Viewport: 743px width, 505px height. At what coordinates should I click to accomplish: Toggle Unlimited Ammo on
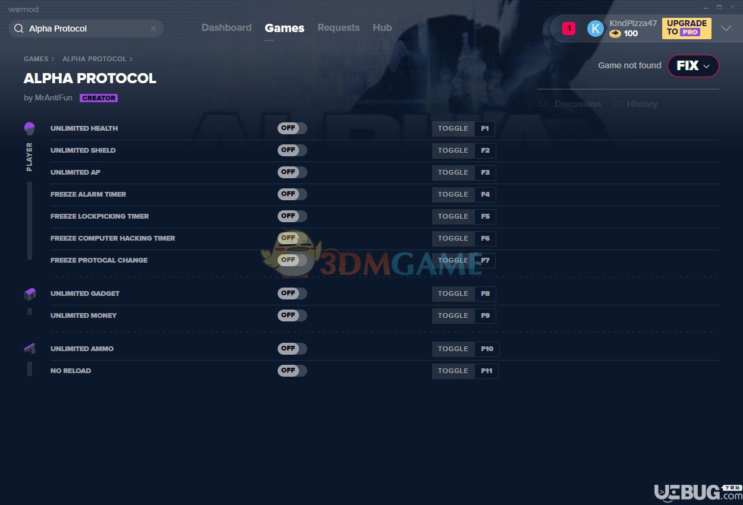point(292,349)
